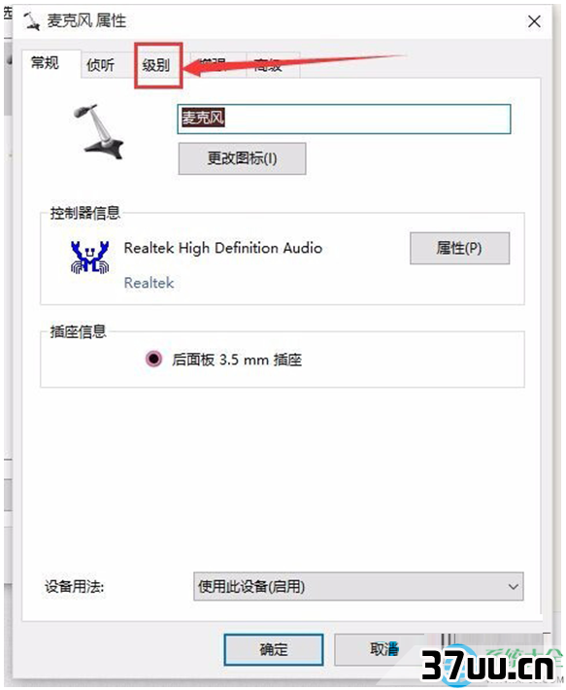Click the 麦克风 device name text field
566x690 pixels.
coord(344,119)
